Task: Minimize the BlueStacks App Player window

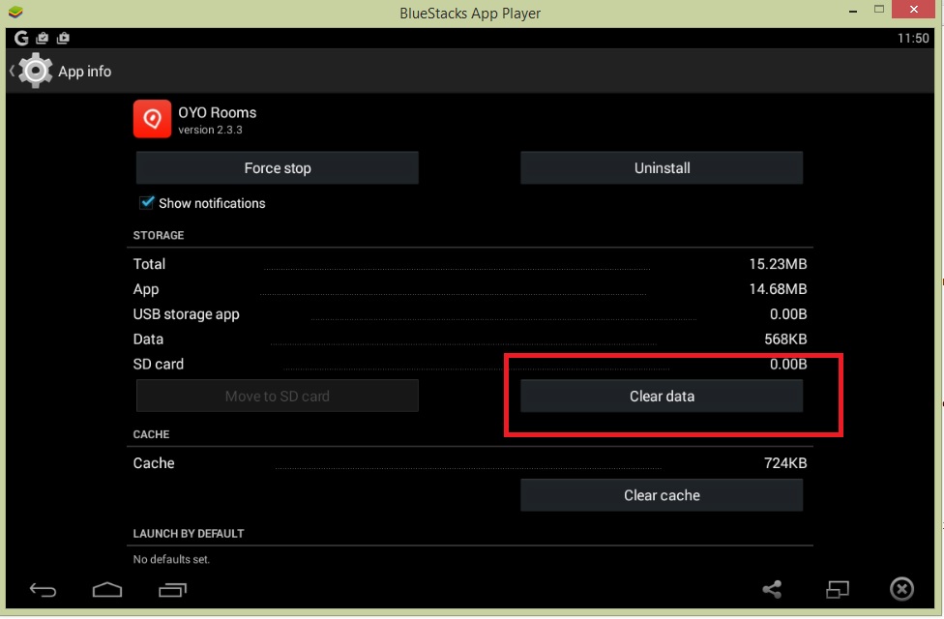Action: point(852,11)
